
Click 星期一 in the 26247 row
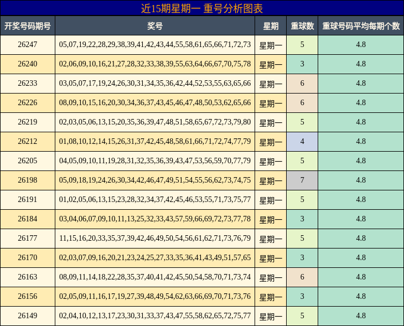click(271, 45)
